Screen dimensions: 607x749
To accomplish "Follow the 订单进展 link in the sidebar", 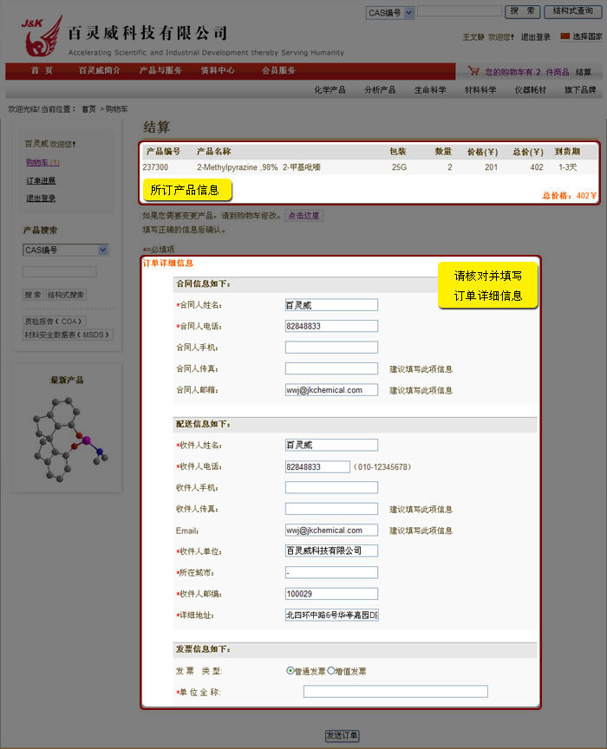I will coord(41,180).
